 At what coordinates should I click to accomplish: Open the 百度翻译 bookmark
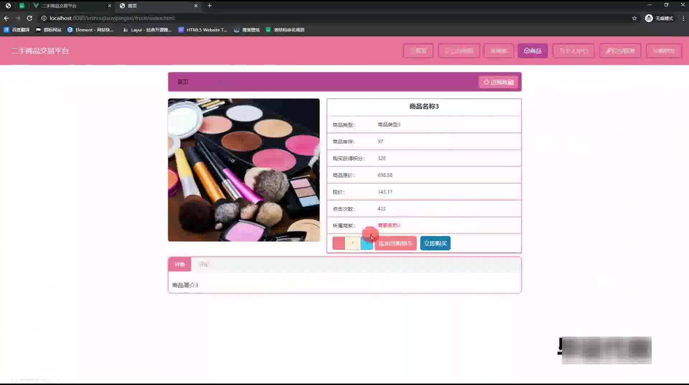[x=17, y=30]
